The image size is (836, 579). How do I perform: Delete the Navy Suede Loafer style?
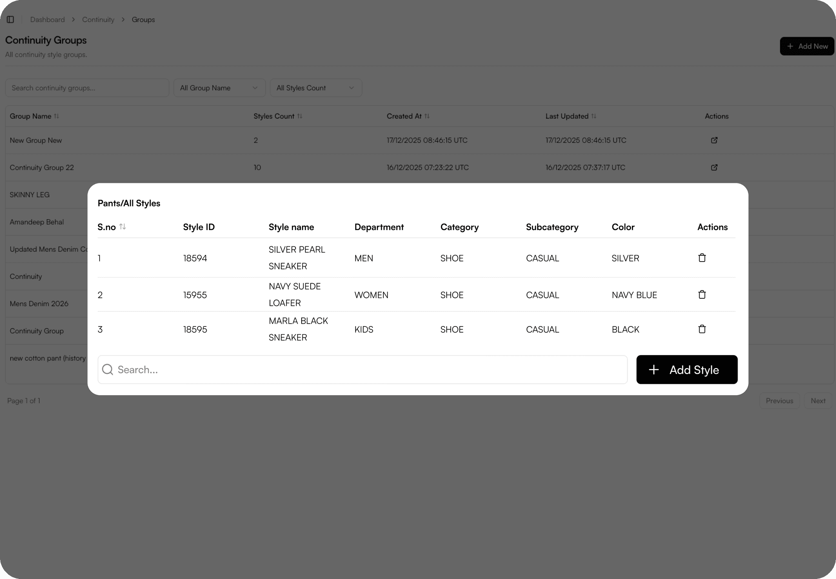click(x=702, y=295)
